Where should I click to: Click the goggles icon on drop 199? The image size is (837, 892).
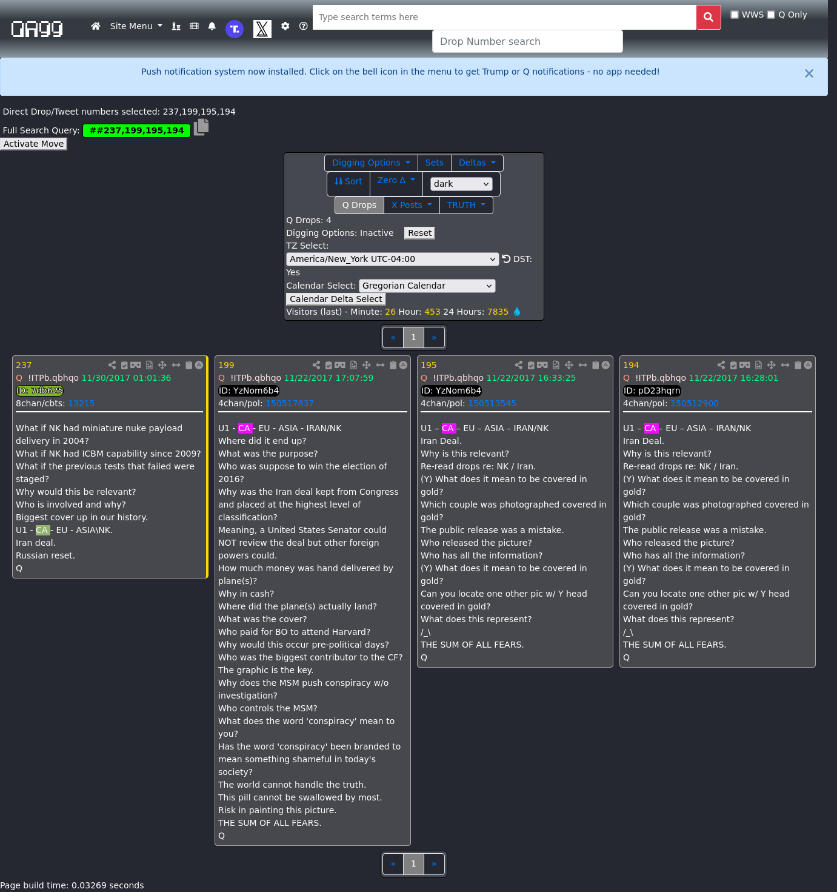(340, 365)
